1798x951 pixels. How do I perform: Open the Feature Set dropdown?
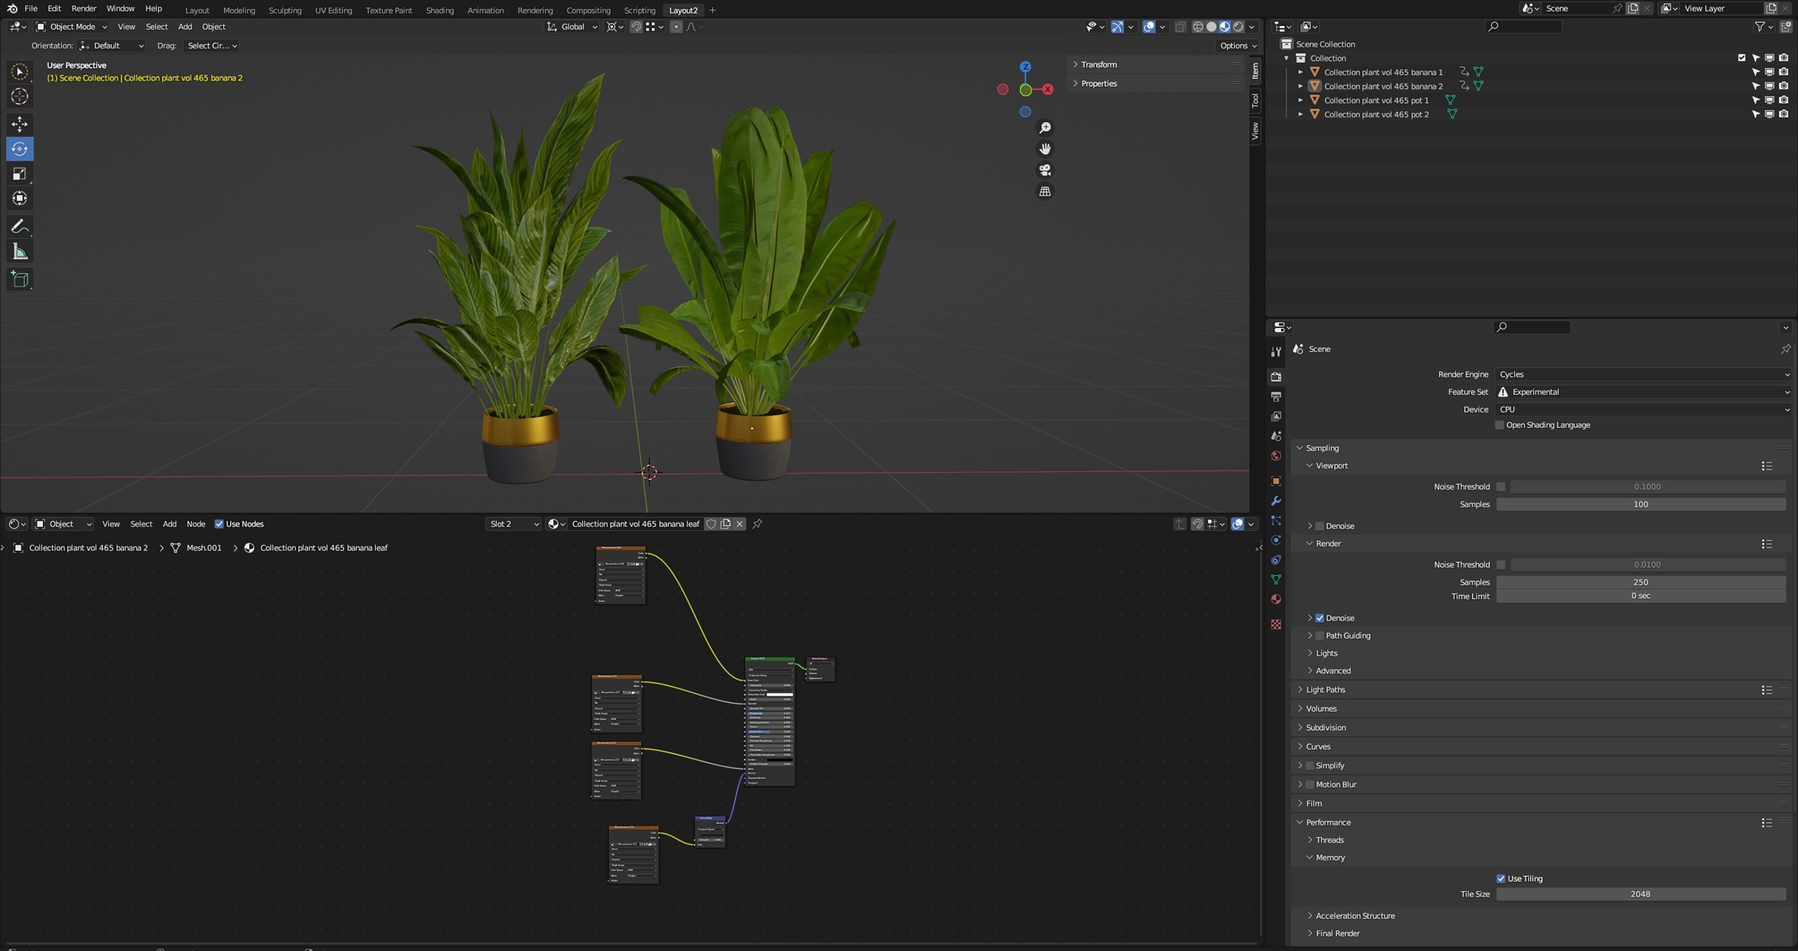coord(1644,392)
